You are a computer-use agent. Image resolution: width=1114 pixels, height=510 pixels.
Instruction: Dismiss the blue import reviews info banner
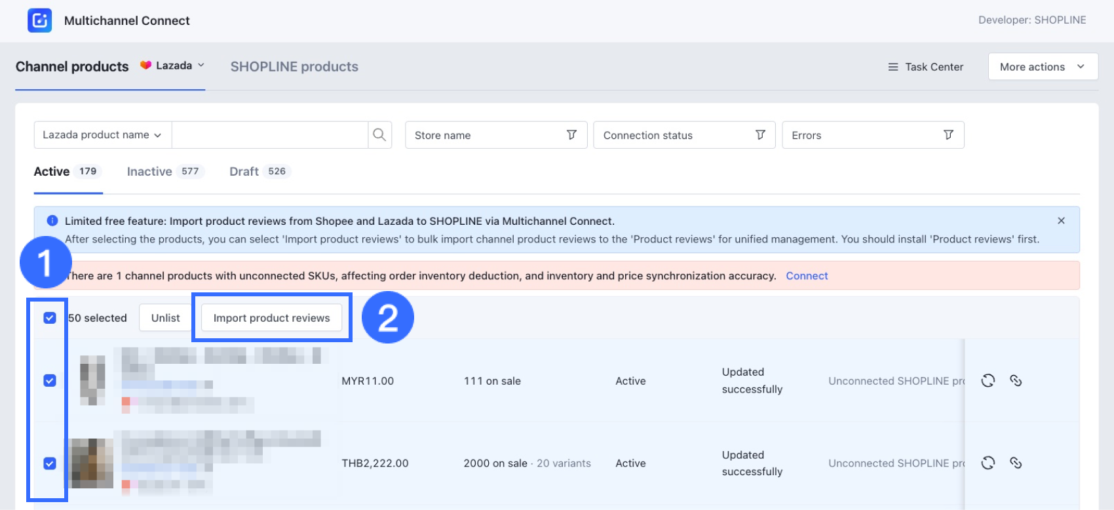pyautogui.click(x=1061, y=221)
